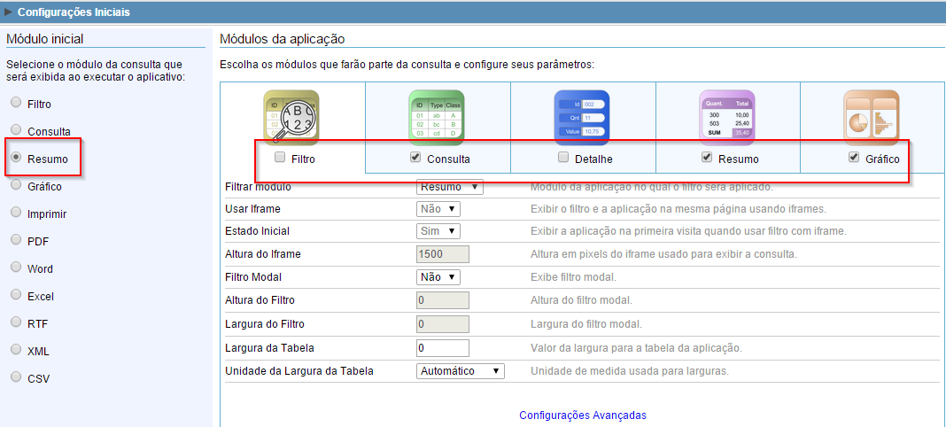
Task: Expand the Unidade da Largura da Tabela dropdown
Action: pos(460,370)
